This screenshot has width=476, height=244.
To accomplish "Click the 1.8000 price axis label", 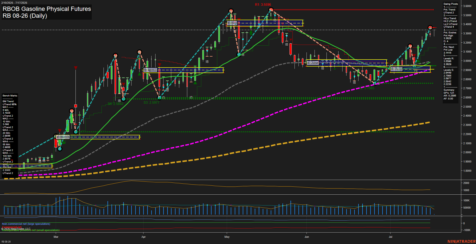I will [467, 171].
